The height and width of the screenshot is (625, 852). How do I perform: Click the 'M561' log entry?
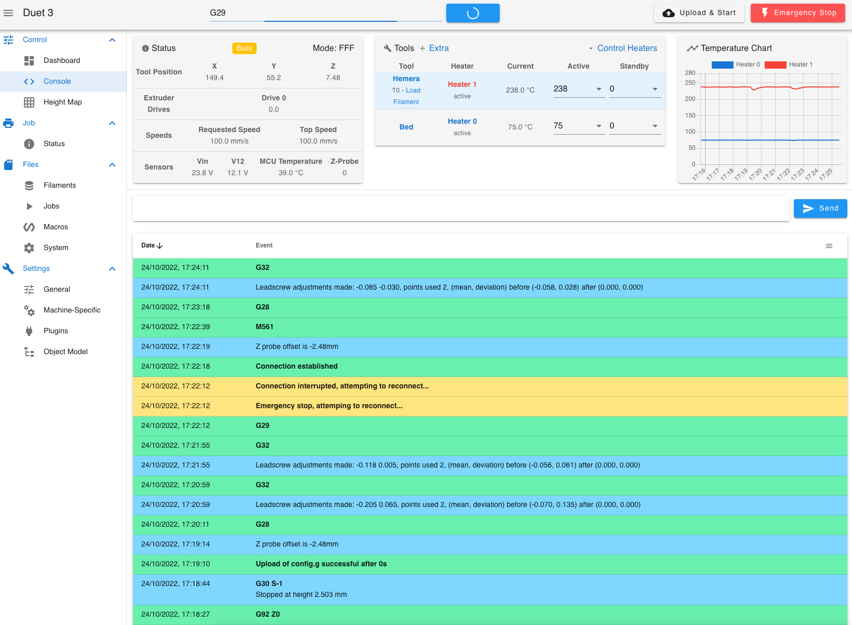(x=490, y=327)
